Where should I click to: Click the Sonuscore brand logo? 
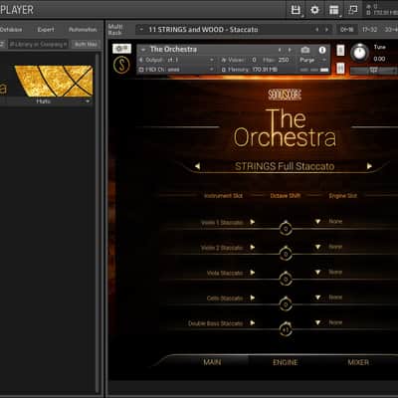pos(285,95)
